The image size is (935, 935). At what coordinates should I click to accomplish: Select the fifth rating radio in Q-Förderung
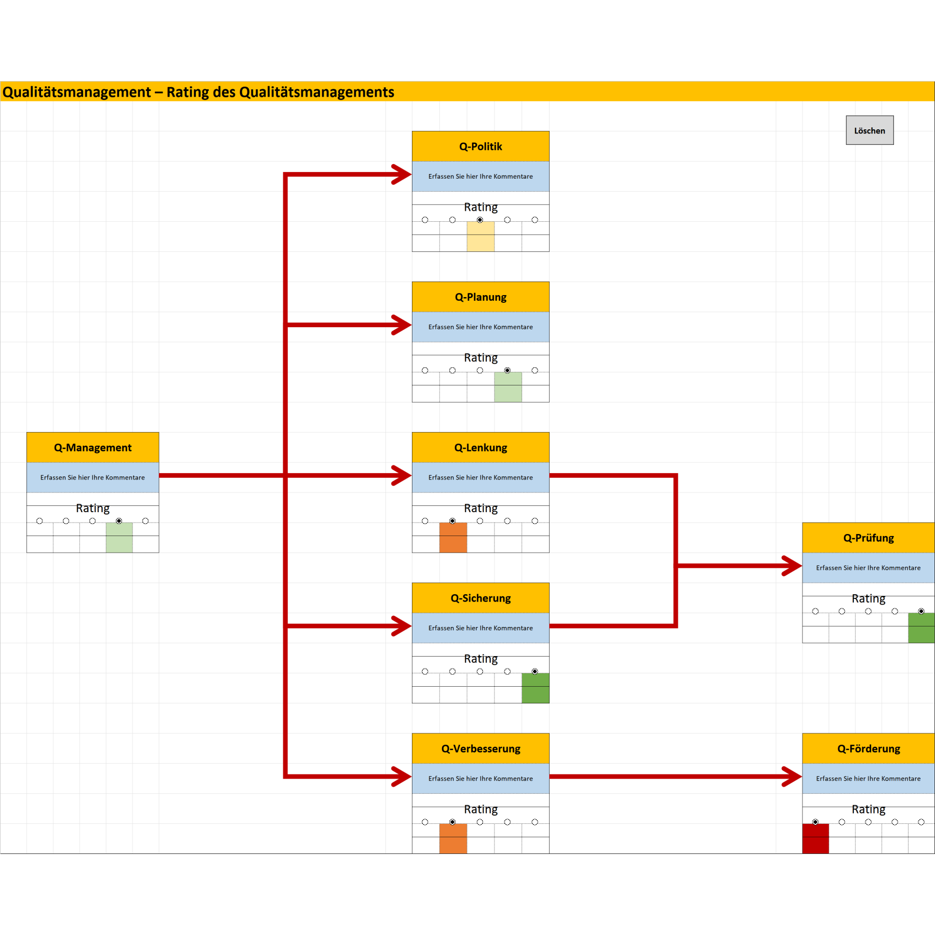coord(921,822)
